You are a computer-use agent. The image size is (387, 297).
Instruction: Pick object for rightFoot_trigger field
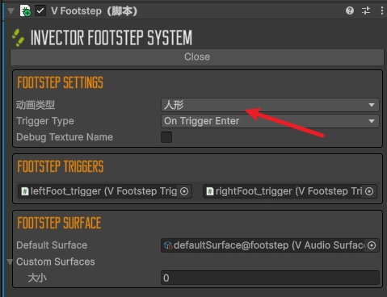(x=369, y=191)
